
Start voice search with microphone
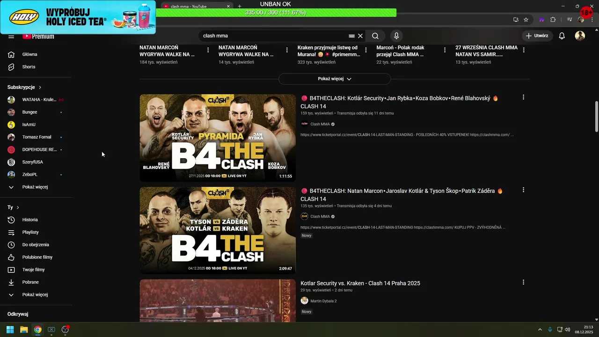[396, 36]
